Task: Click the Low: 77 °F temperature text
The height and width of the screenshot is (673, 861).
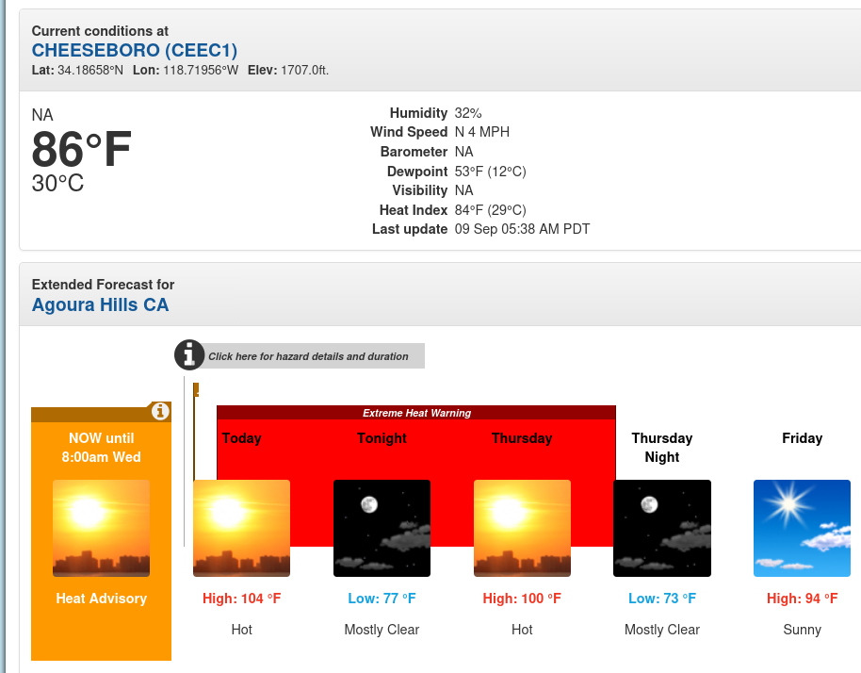Action: pyautogui.click(x=382, y=599)
